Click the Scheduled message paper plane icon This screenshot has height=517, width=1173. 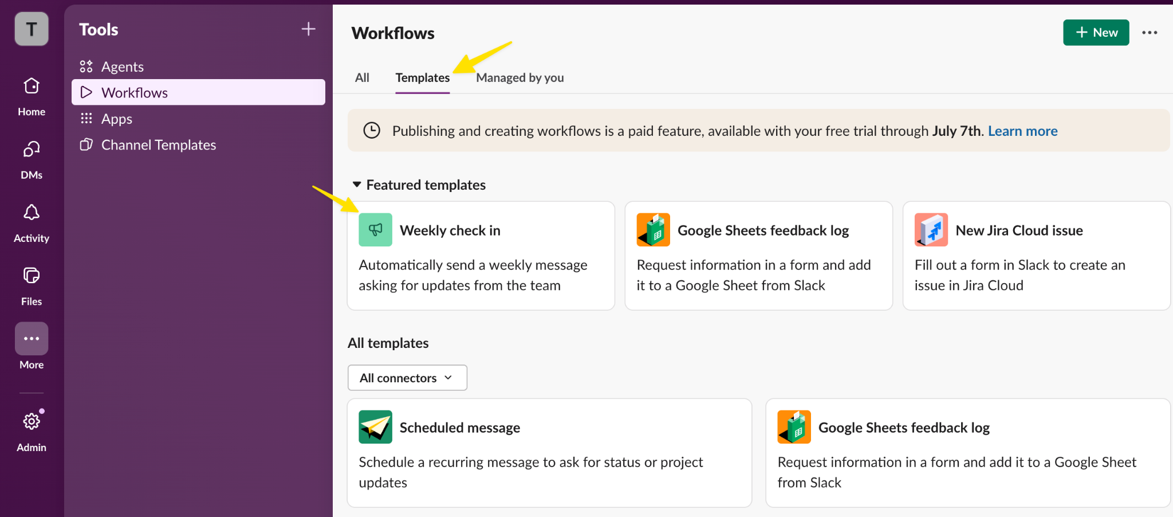coord(375,427)
